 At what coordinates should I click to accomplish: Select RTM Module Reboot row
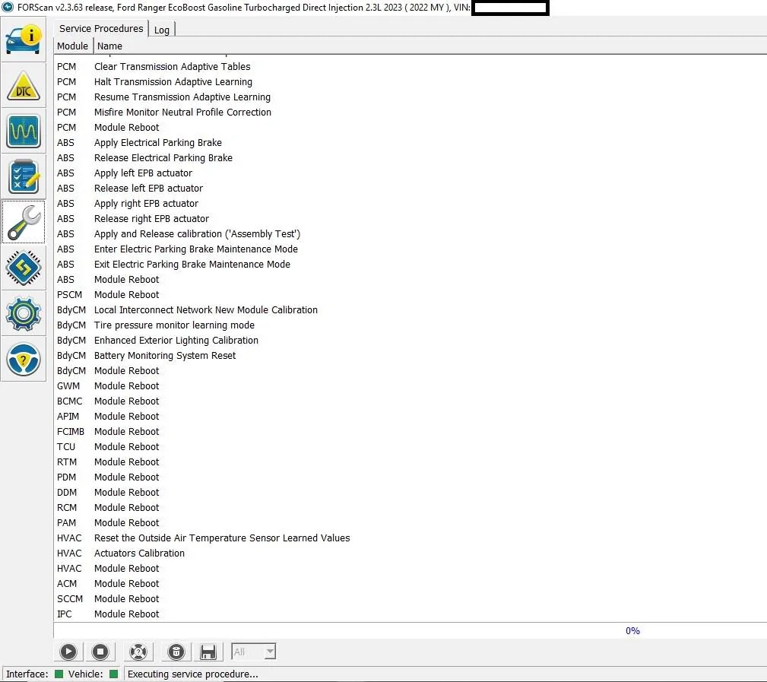point(410,462)
